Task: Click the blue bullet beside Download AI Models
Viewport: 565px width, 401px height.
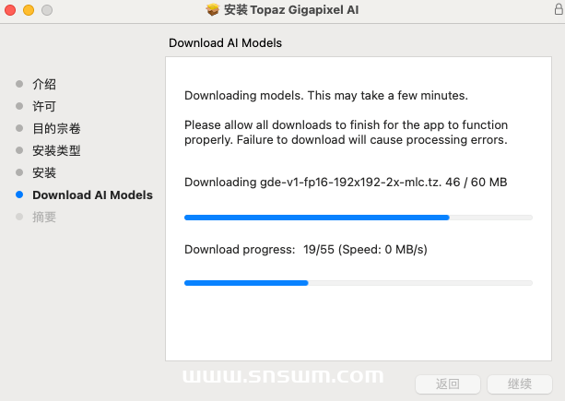Action: point(19,195)
